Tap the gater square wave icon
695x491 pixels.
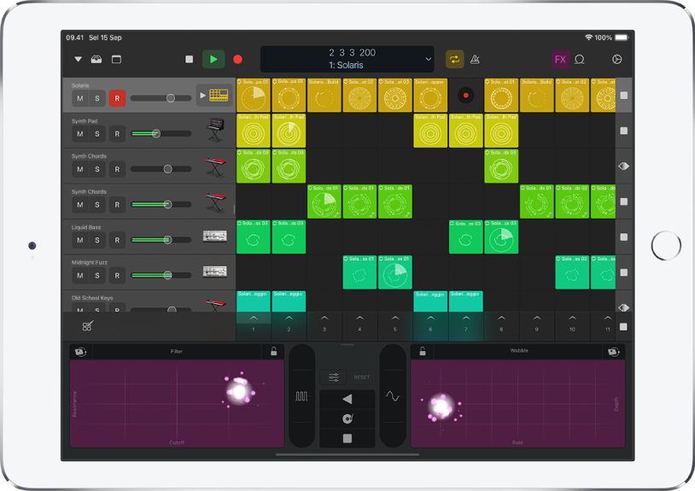(x=302, y=395)
